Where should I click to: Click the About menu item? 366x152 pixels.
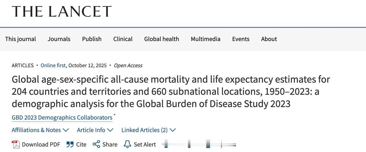click(269, 39)
